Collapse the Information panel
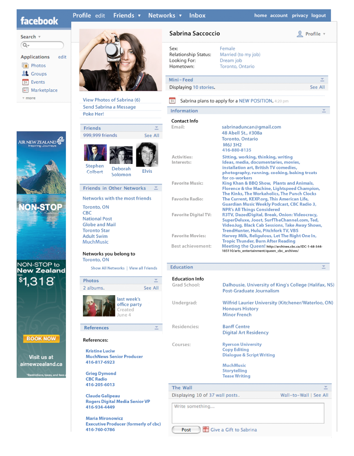 tap(324, 110)
